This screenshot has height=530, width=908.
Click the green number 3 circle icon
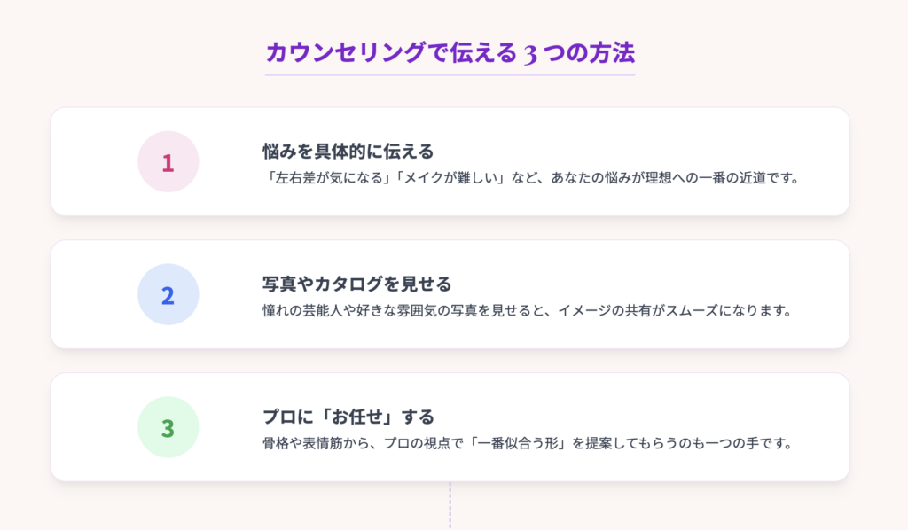(168, 427)
